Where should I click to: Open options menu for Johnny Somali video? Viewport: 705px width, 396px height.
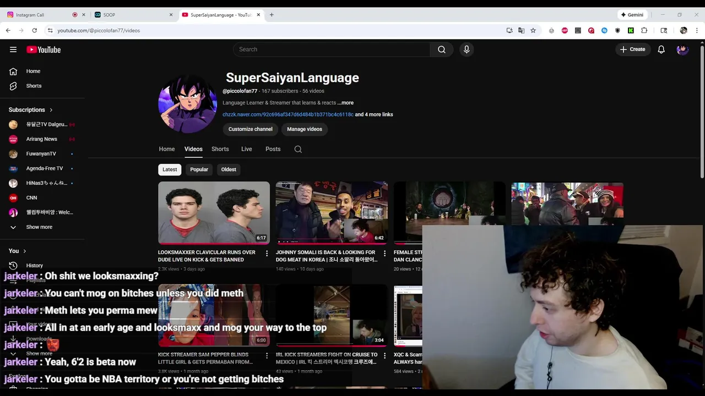(384, 254)
